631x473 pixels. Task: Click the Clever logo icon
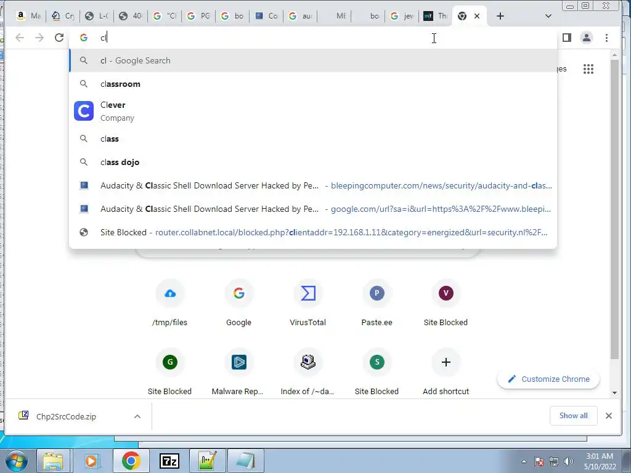[x=84, y=111]
